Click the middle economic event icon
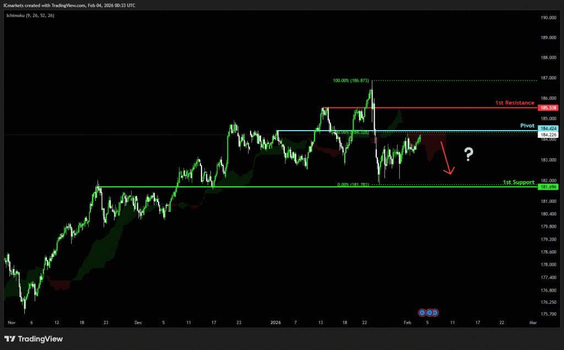The height and width of the screenshot is (350, 564). [429, 313]
